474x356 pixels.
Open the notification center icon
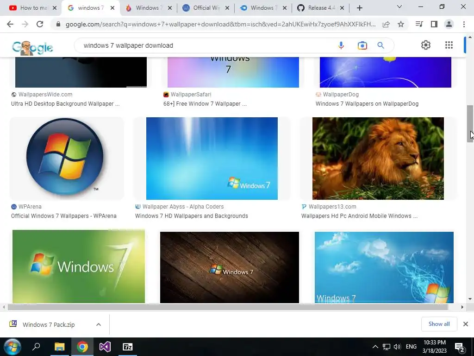pyautogui.click(x=460, y=348)
